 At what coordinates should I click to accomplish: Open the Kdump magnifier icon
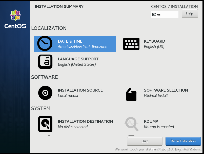(x=131, y=124)
